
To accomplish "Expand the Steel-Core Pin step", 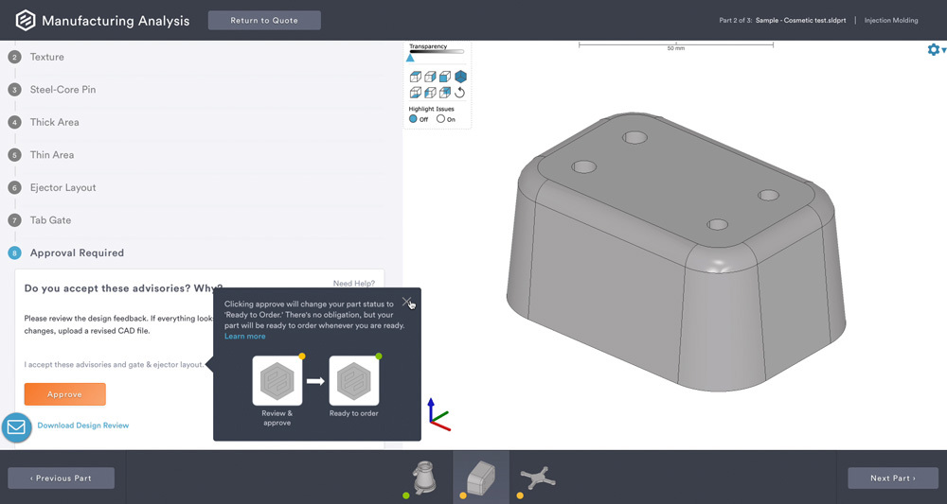I will [63, 90].
